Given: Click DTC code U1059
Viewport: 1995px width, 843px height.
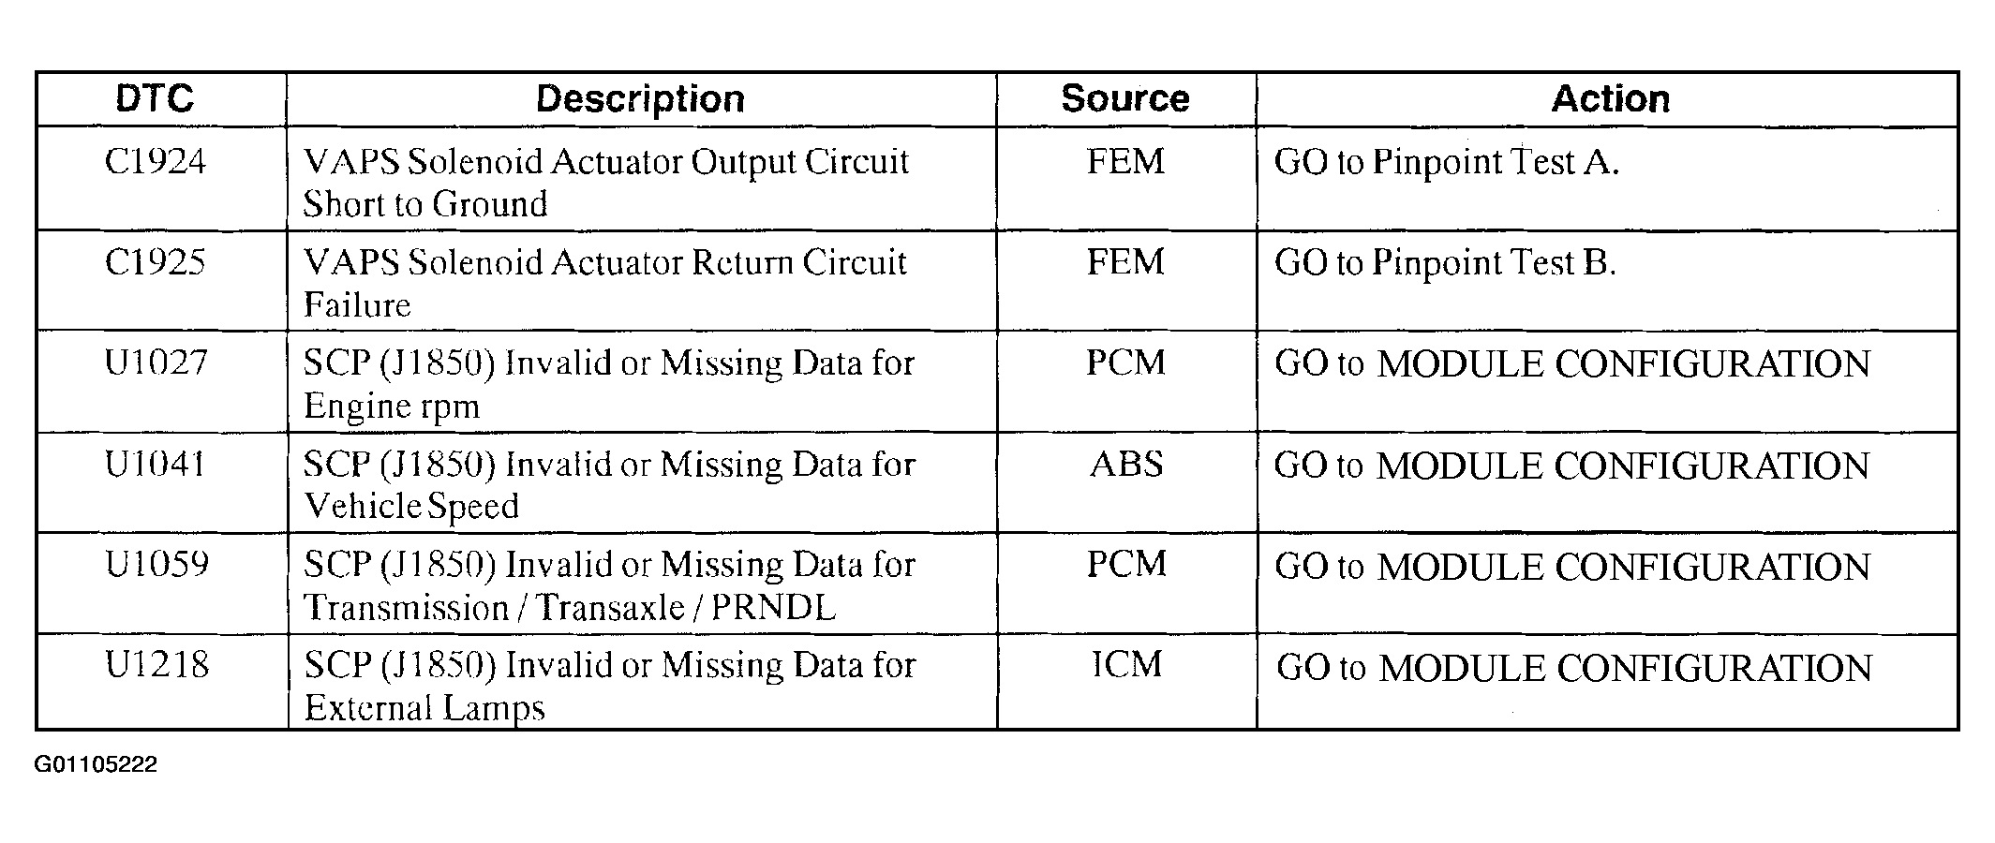Looking at the screenshot, I should pos(156,564).
